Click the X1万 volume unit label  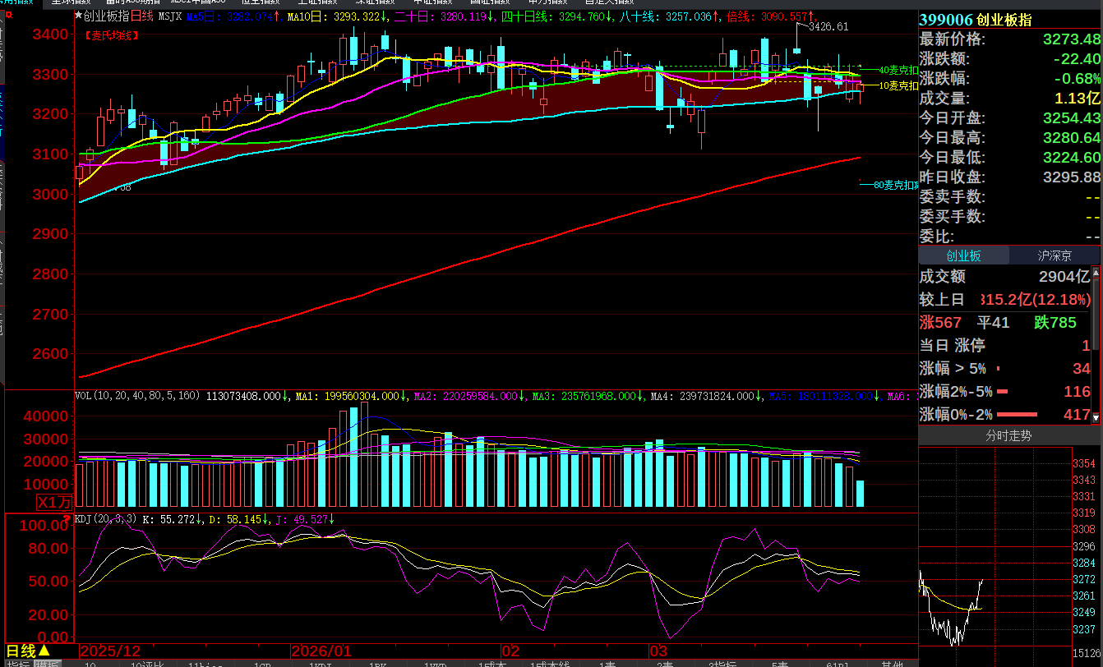(54, 503)
